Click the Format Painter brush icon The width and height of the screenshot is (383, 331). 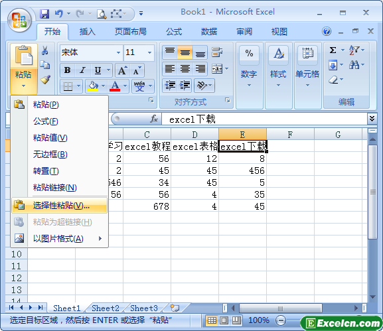coord(45,80)
